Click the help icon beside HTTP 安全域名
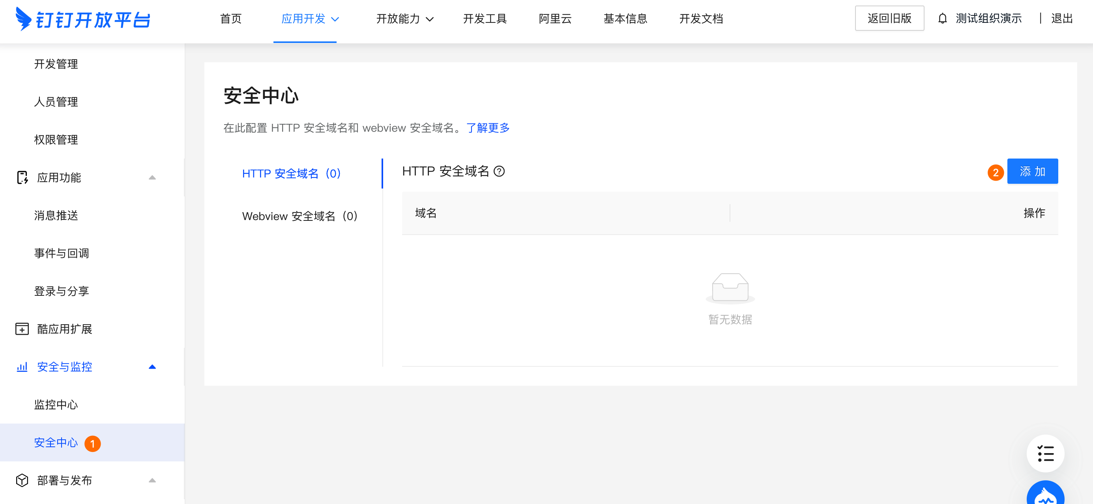The width and height of the screenshot is (1093, 504). pyautogui.click(x=500, y=172)
